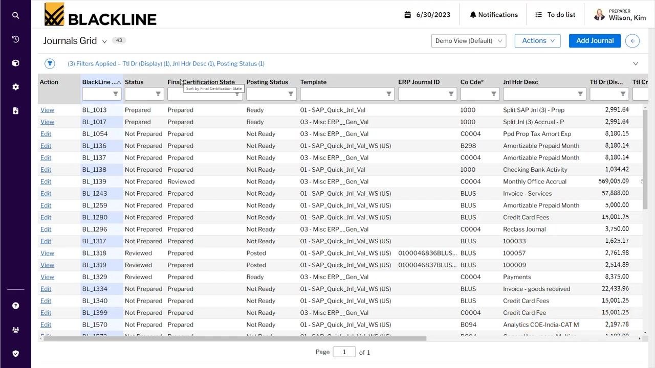Sort by Posting Status column header

[267, 82]
